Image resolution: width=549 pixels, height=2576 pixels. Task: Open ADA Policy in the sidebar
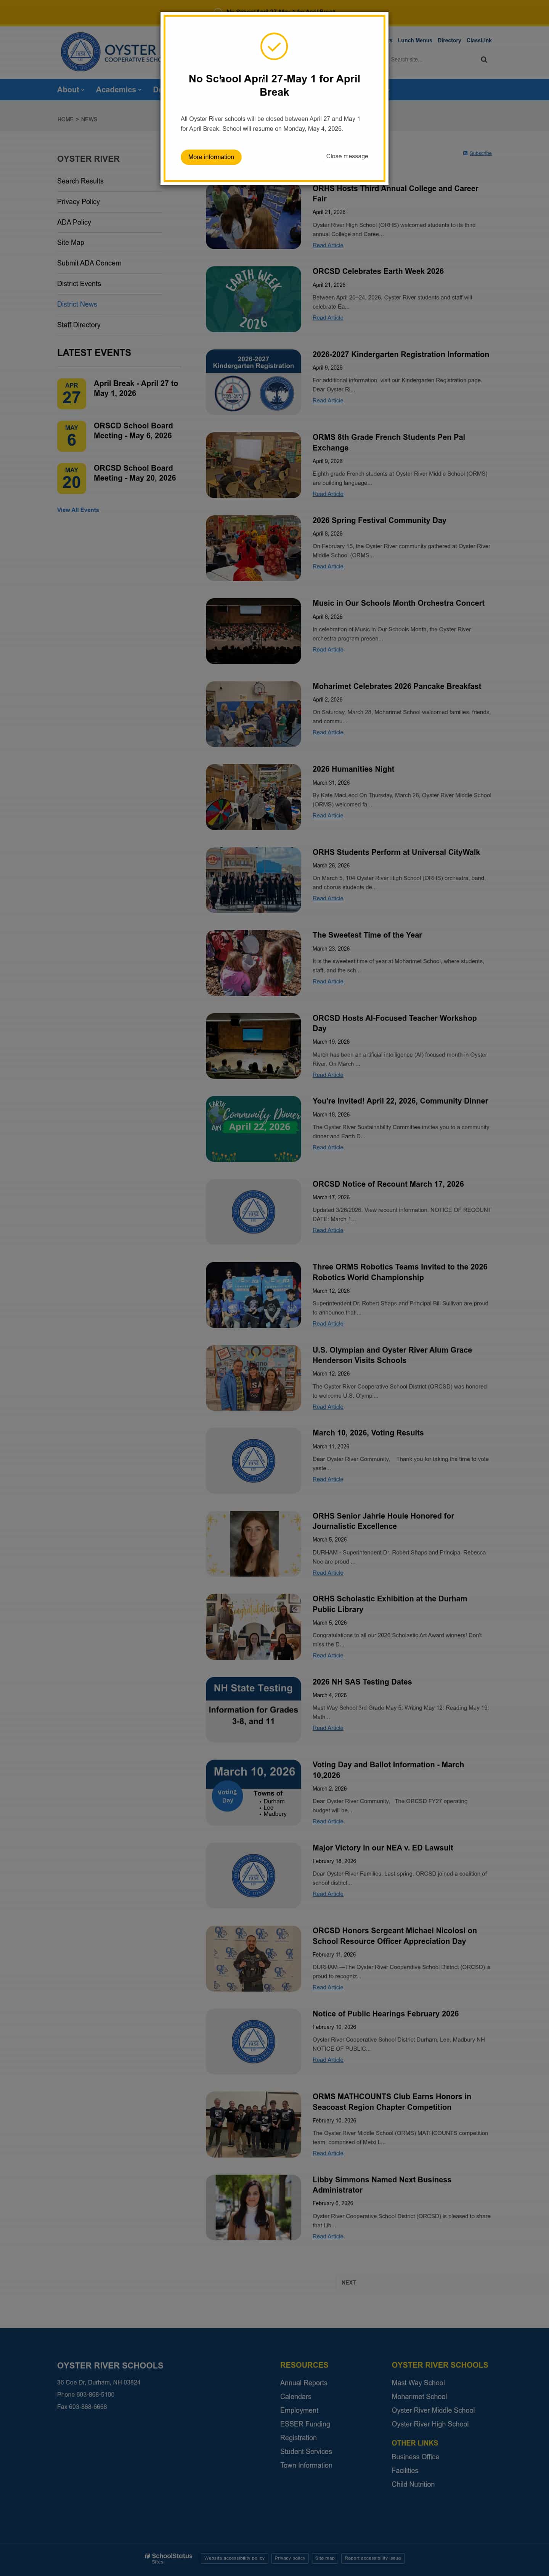point(74,222)
